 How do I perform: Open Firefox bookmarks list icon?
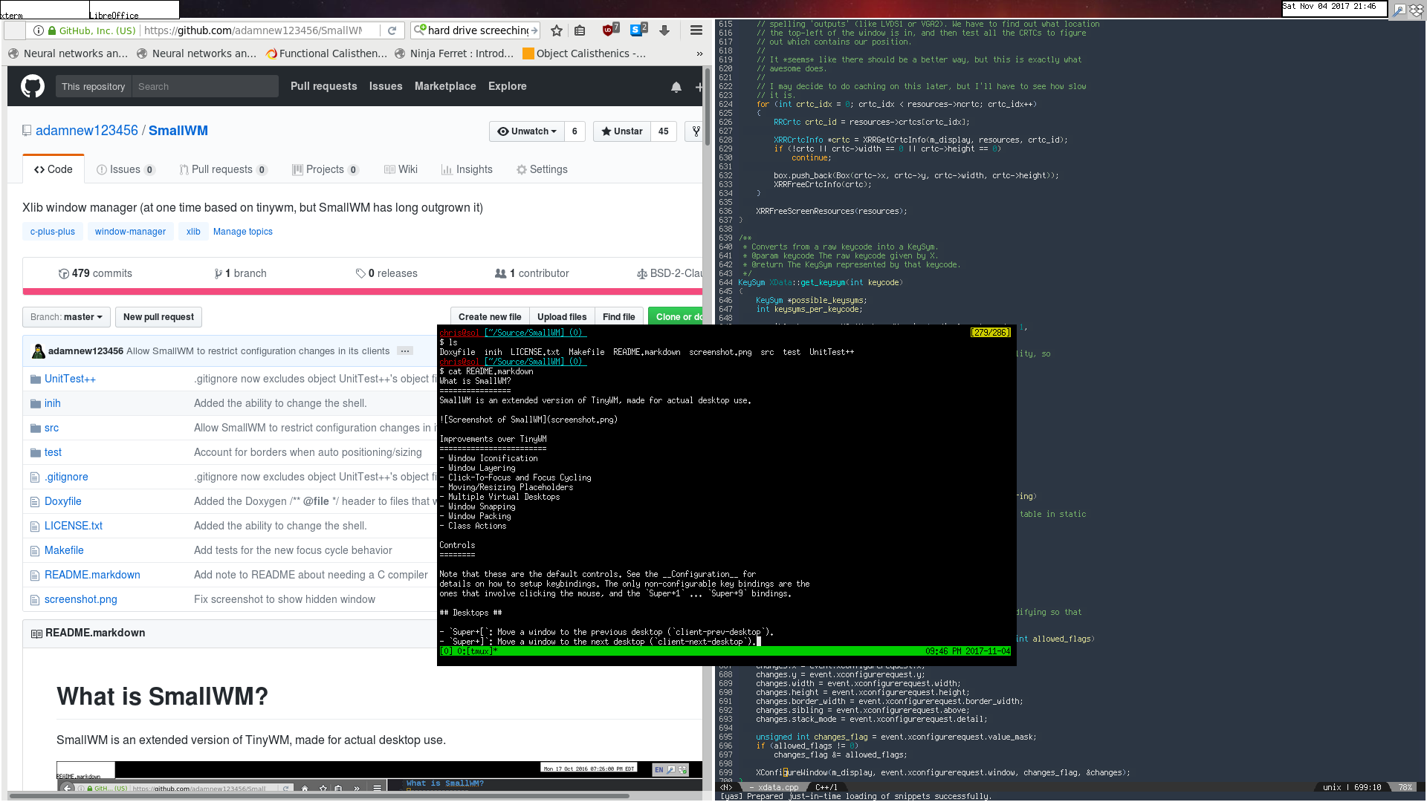tap(580, 30)
